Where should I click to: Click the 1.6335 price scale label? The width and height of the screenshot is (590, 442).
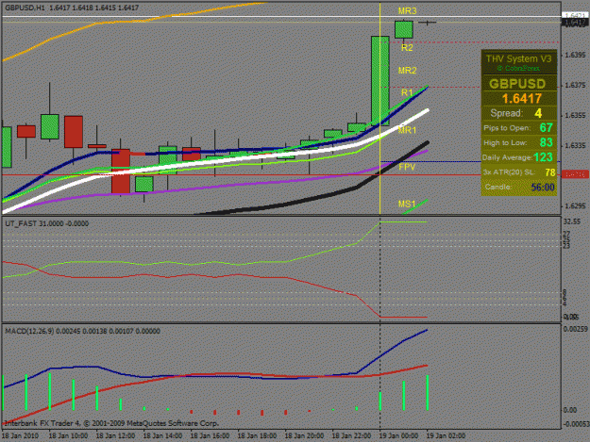575,145
